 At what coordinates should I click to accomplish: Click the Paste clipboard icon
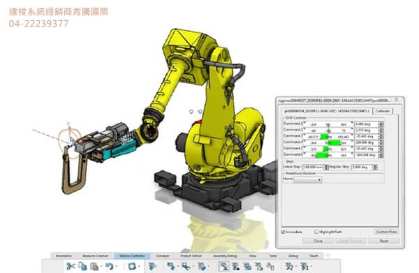(94, 266)
